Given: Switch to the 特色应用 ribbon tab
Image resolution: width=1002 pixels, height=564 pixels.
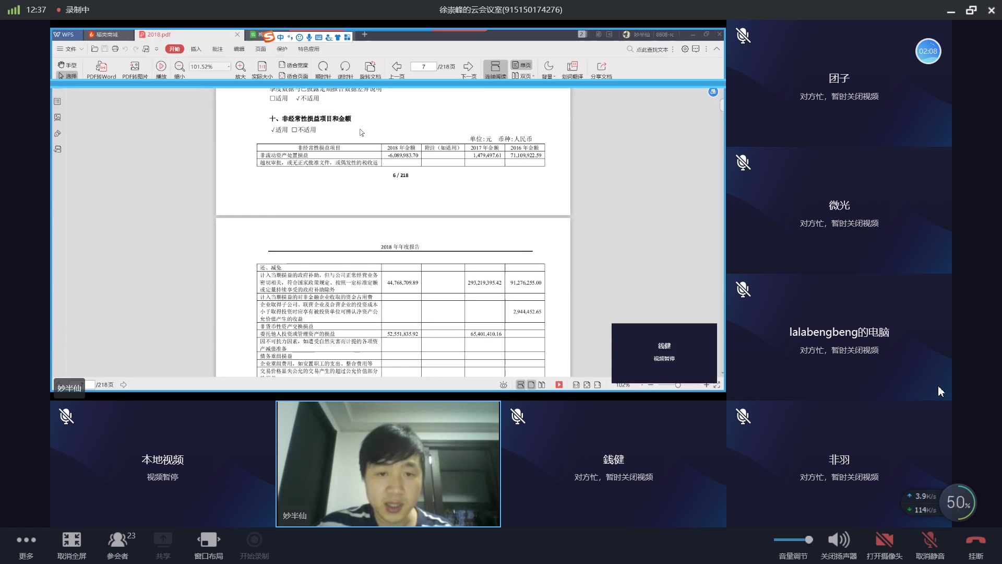Looking at the screenshot, I should 308,49.
